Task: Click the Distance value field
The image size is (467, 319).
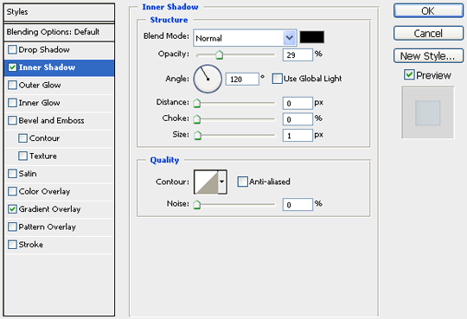Action: point(297,103)
